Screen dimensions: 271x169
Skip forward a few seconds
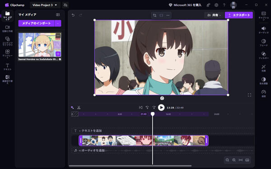(154, 108)
